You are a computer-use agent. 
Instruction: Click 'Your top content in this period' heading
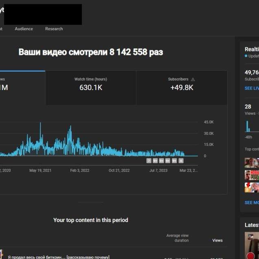click(x=90, y=220)
